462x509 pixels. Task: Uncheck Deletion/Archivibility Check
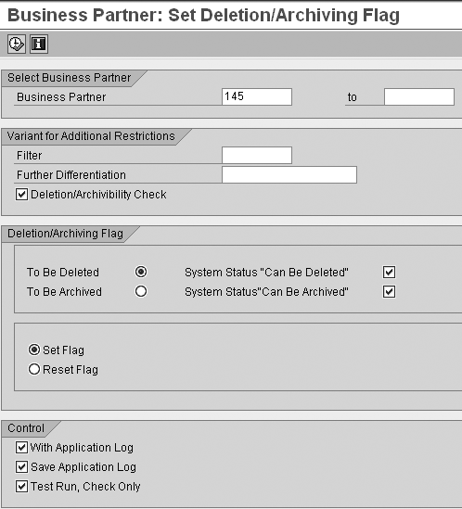pyautogui.click(x=21, y=195)
